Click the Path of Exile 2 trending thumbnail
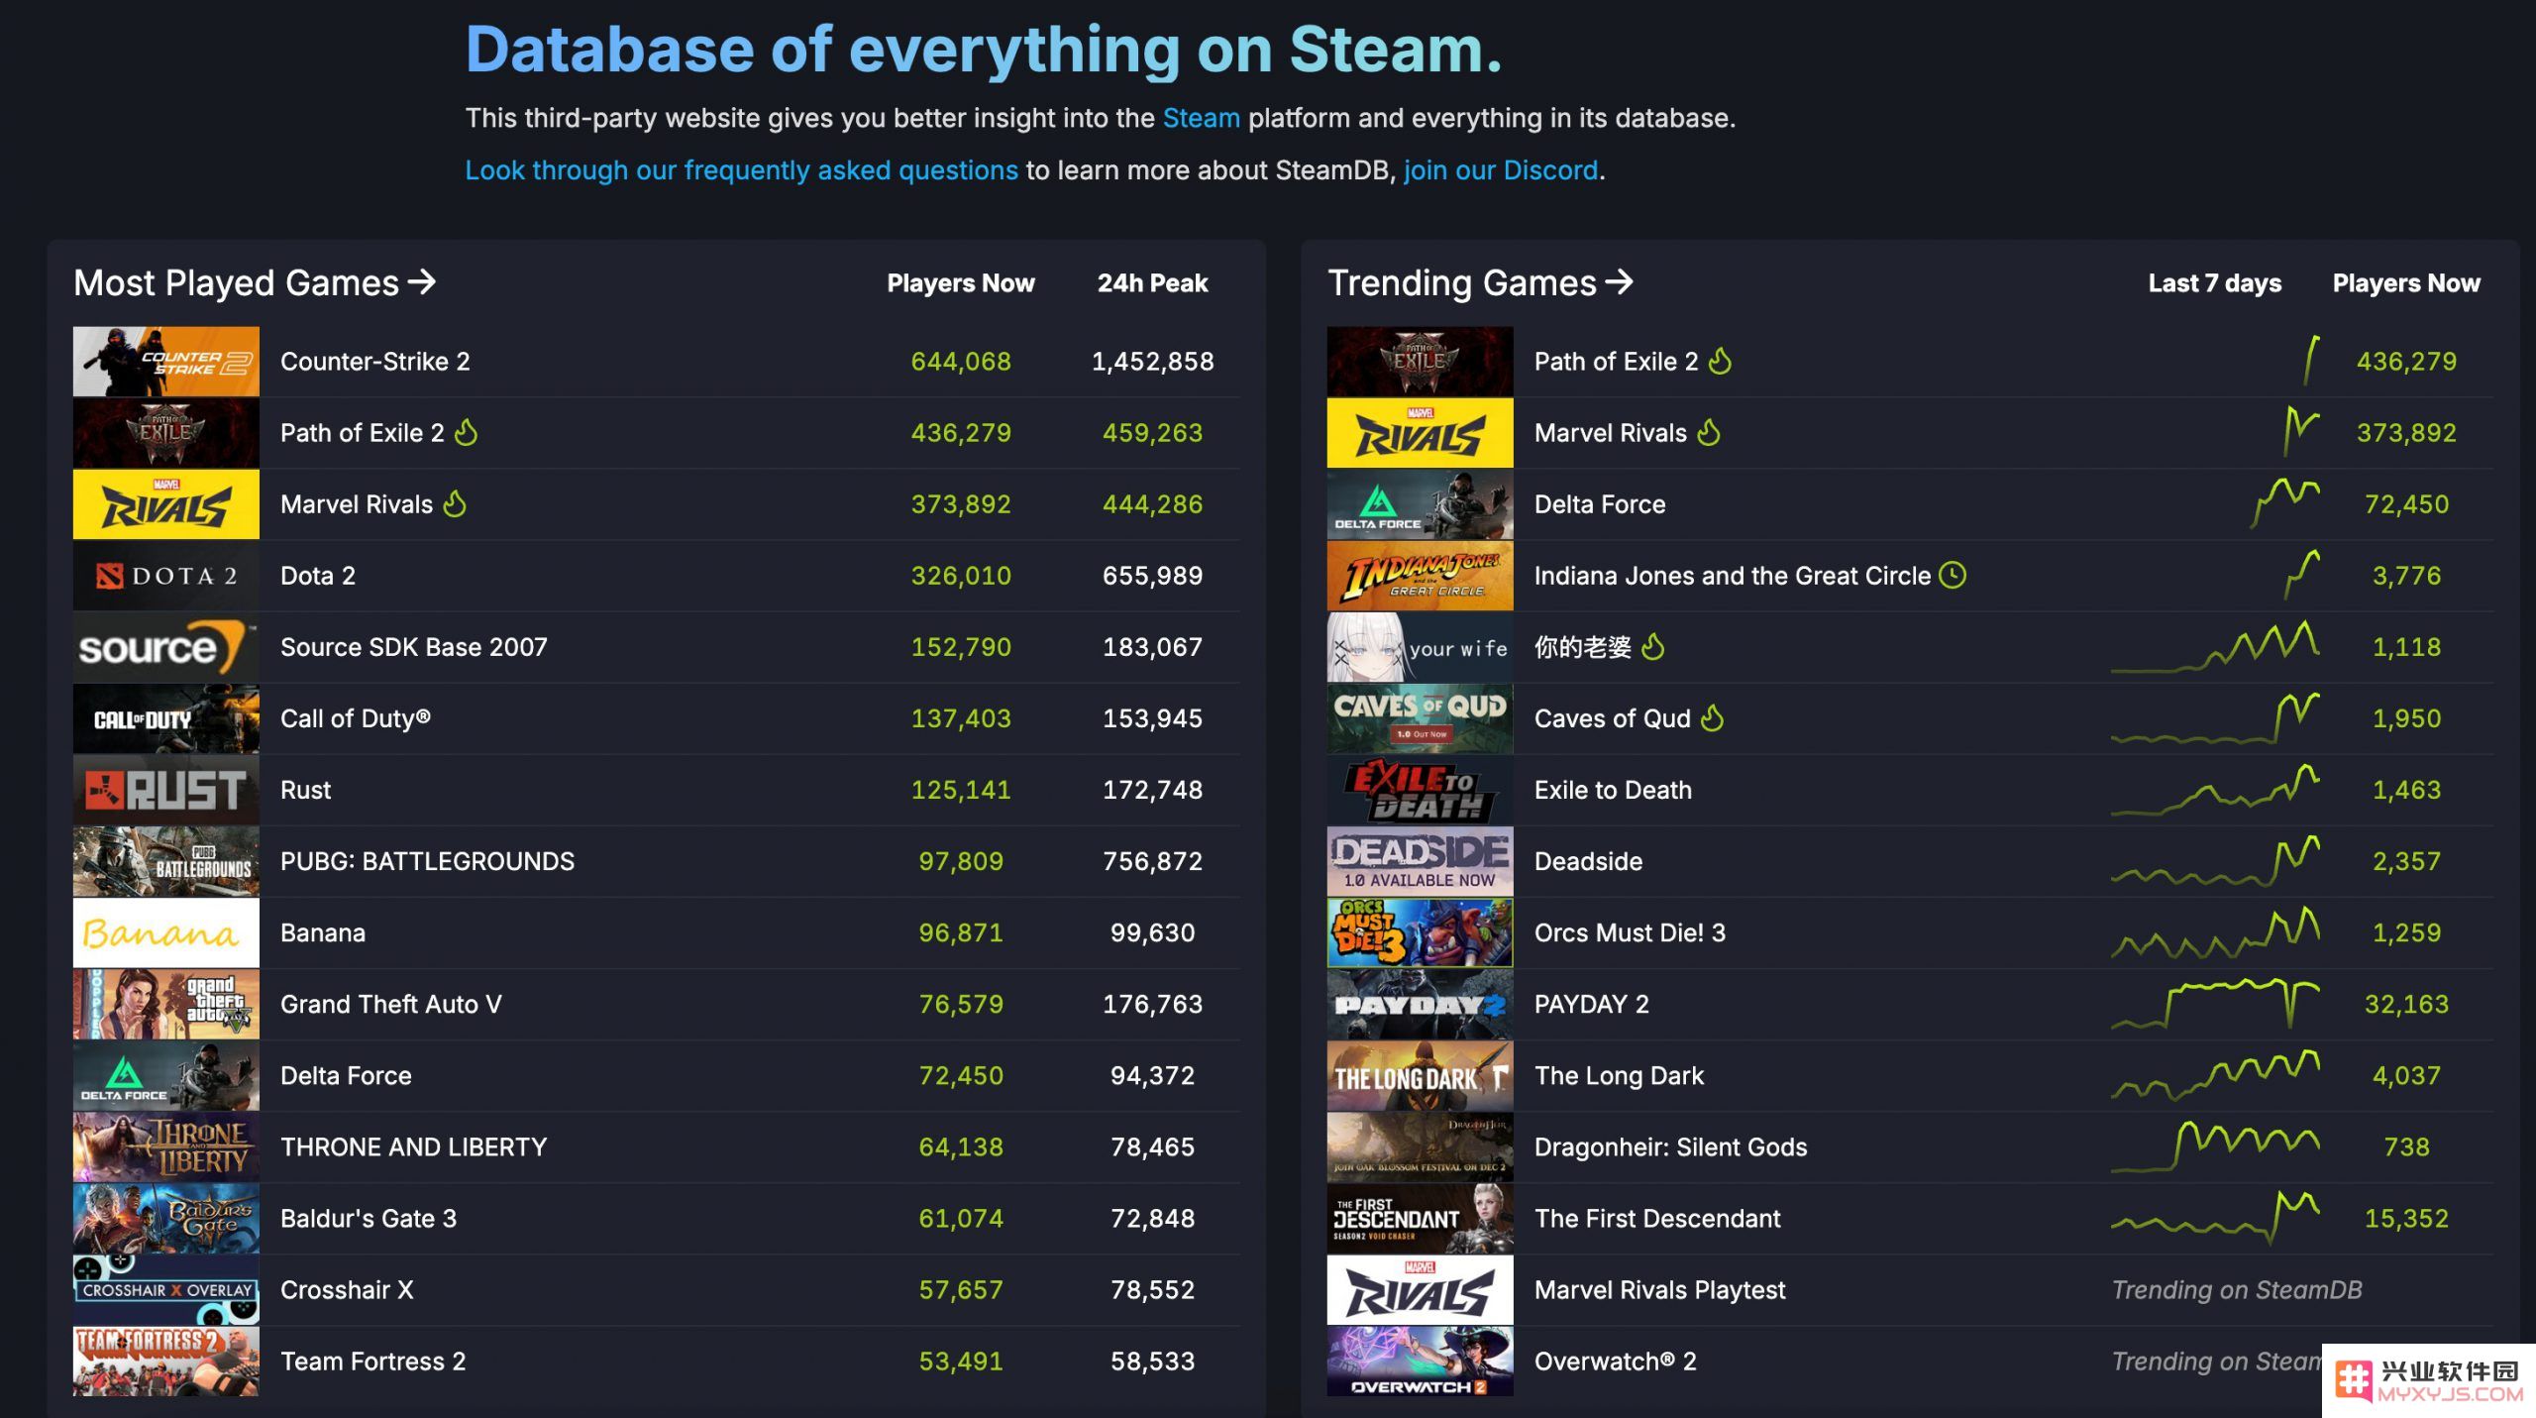2536x1418 pixels. pos(1421,362)
